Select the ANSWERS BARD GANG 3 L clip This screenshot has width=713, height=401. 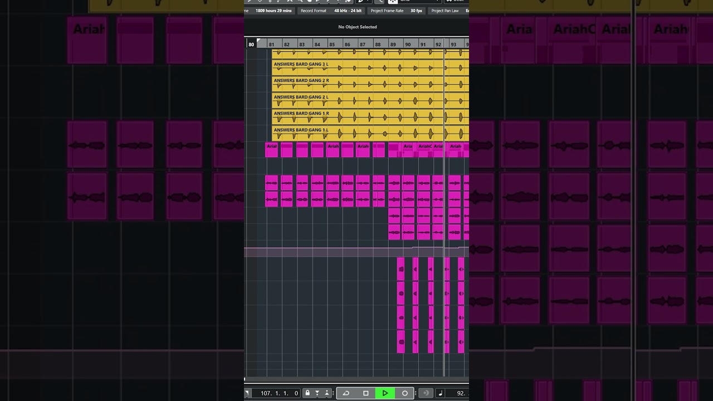pyautogui.click(x=370, y=68)
